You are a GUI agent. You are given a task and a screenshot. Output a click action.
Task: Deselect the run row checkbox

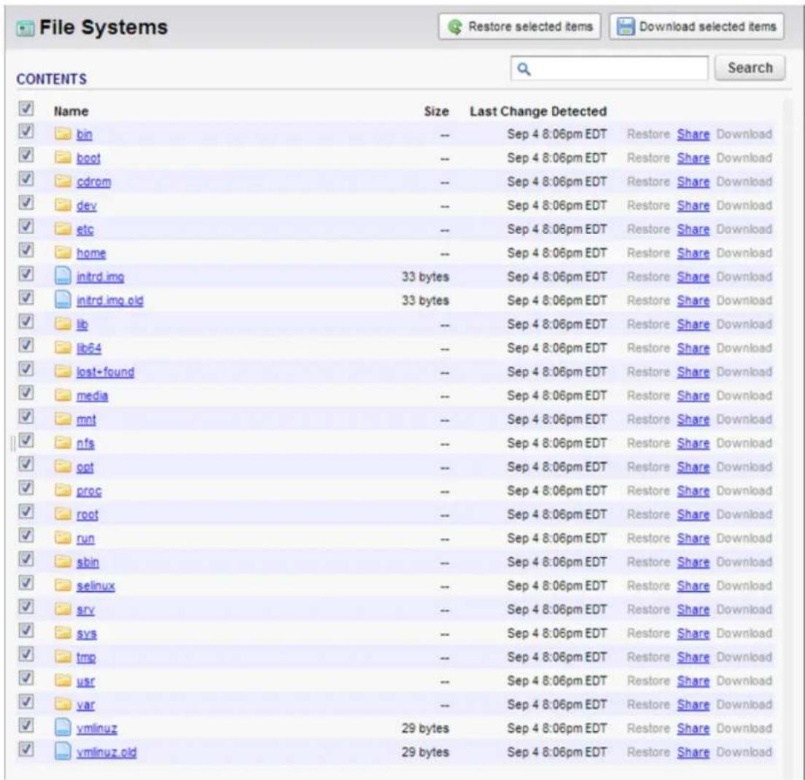click(x=26, y=535)
